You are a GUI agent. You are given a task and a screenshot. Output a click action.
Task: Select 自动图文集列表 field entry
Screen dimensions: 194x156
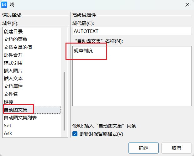[x=20, y=118]
